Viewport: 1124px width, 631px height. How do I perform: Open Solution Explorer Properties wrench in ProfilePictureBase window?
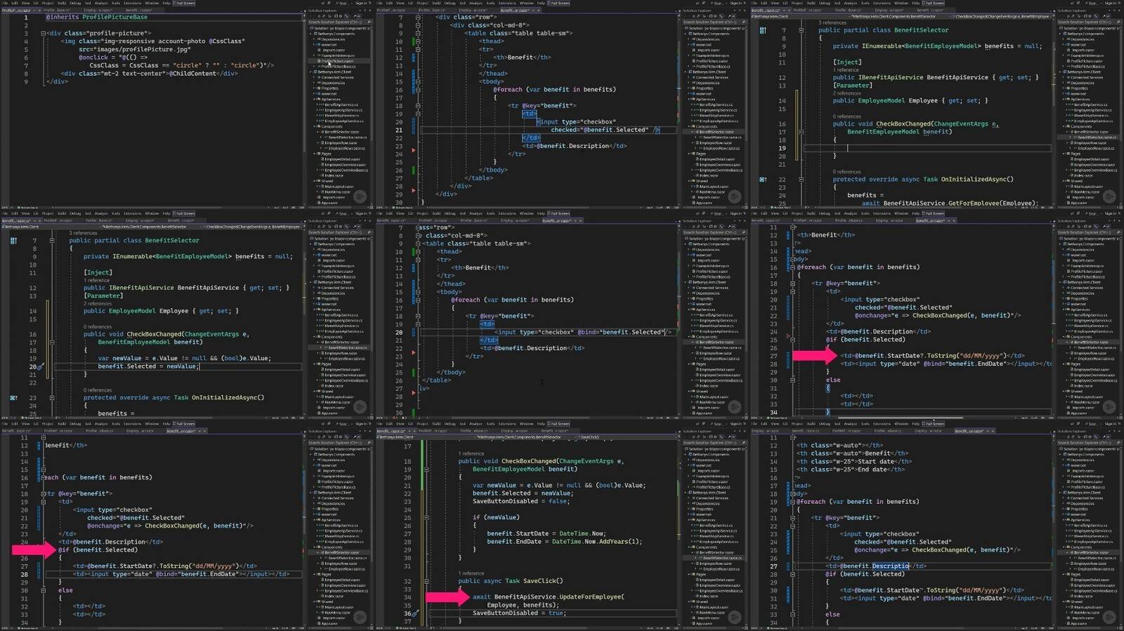coord(355,16)
